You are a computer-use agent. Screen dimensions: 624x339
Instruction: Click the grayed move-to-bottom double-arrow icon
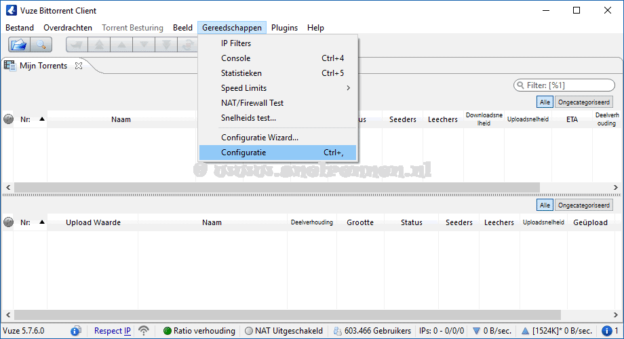166,45
